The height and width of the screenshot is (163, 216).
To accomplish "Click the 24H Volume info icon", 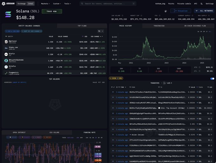I will click(123, 16).
